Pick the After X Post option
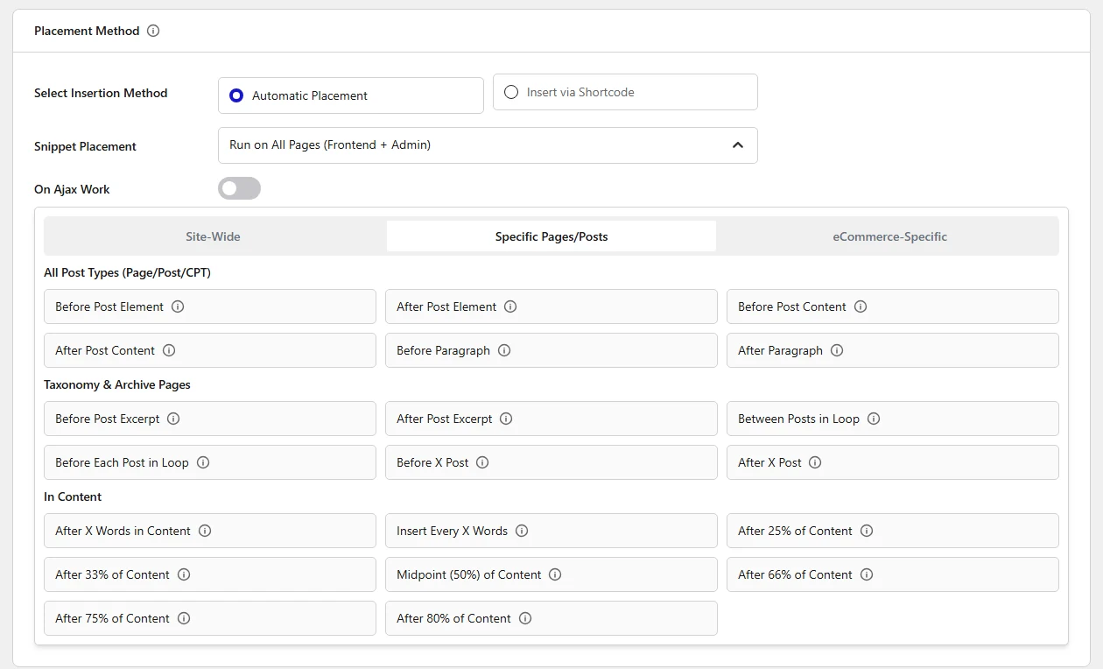The width and height of the screenshot is (1103, 669). tap(893, 462)
